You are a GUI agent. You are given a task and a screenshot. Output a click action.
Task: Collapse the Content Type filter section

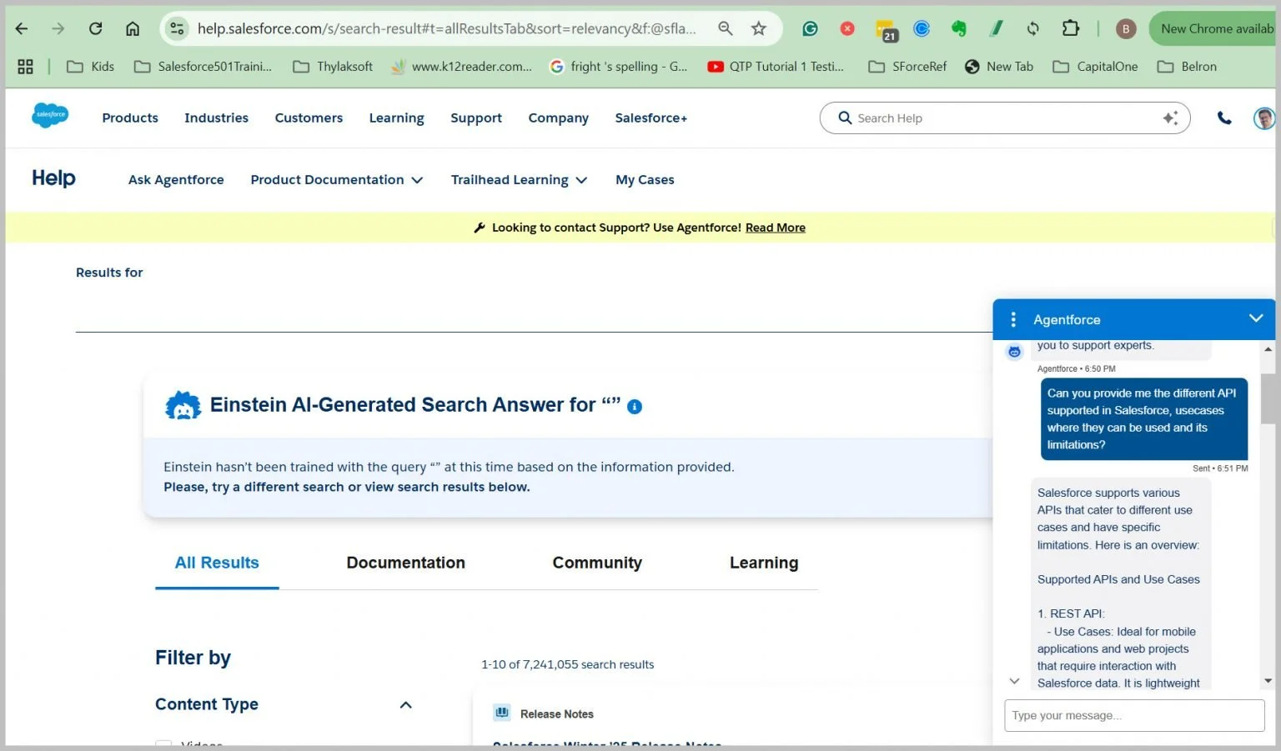click(406, 705)
